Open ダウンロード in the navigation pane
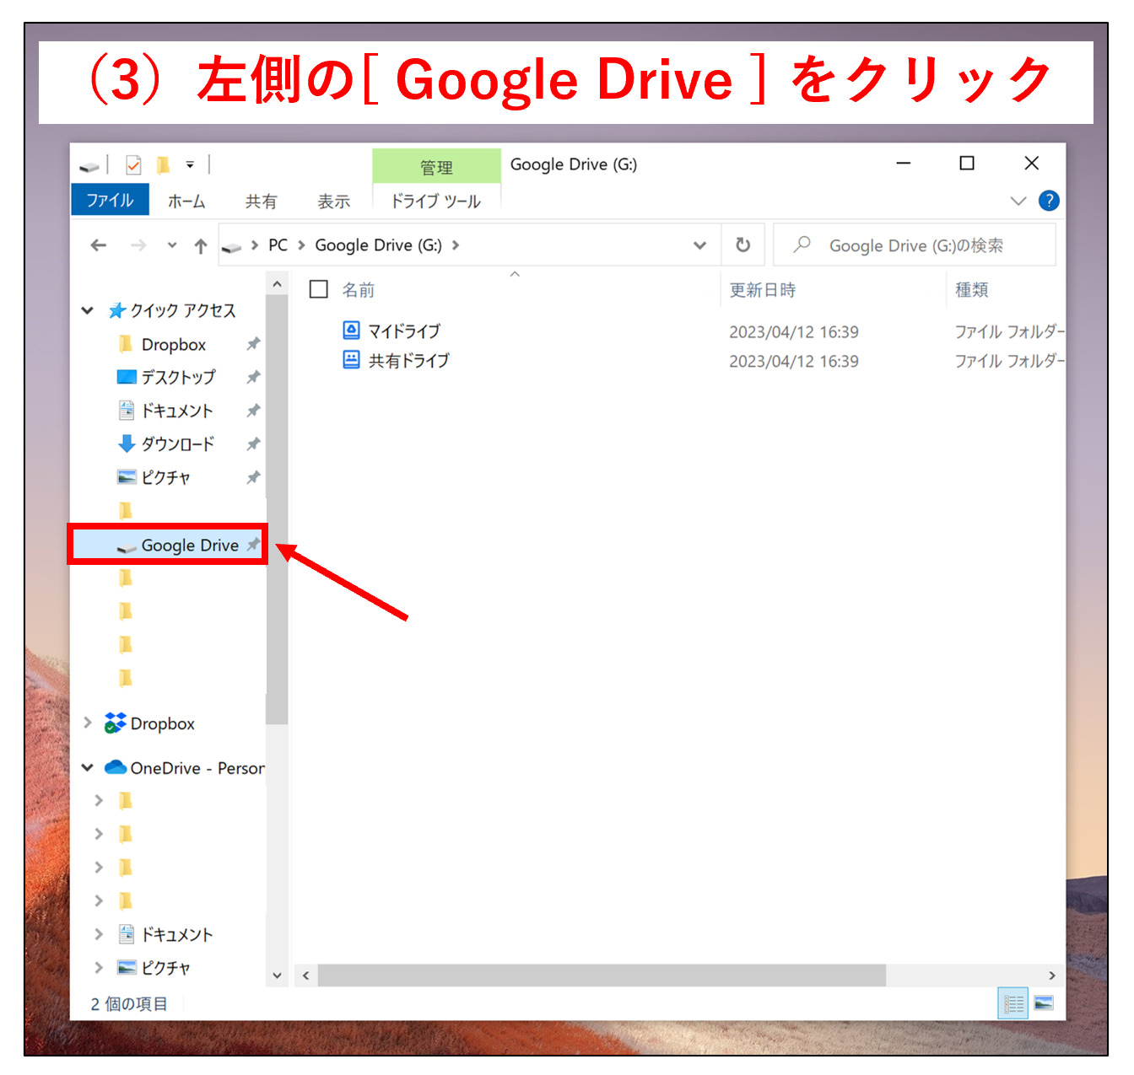This screenshot has width=1134, height=1075. click(177, 443)
